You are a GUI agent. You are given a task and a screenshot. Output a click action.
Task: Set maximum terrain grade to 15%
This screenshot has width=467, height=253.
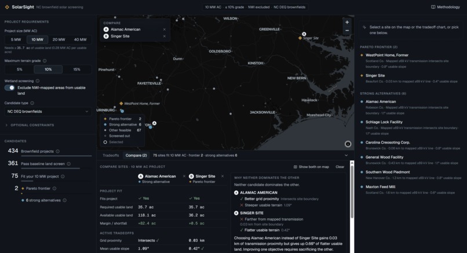coord(77,69)
